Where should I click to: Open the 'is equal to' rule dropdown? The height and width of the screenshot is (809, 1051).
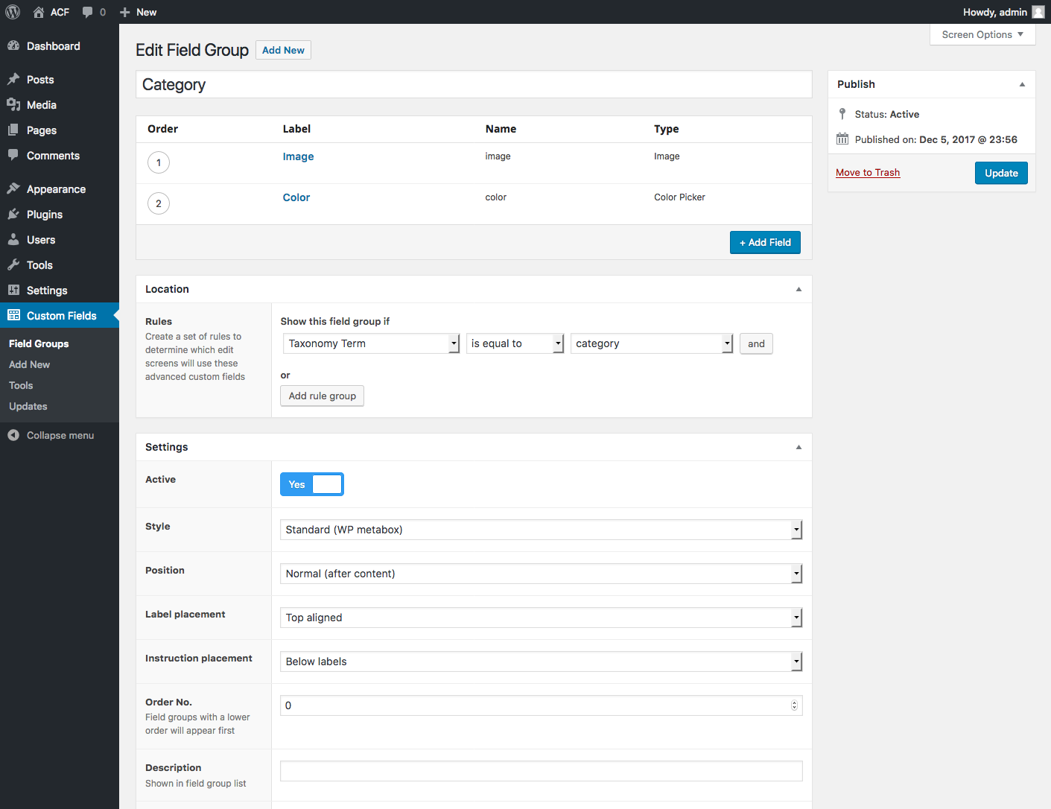tap(515, 343)
